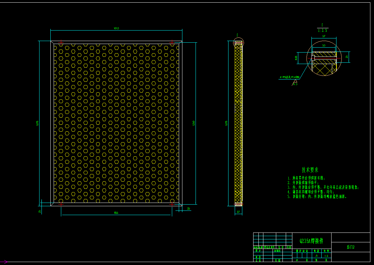Select the bottom-right red hole center cross
374x265 pixels.
tap(172, 204)
